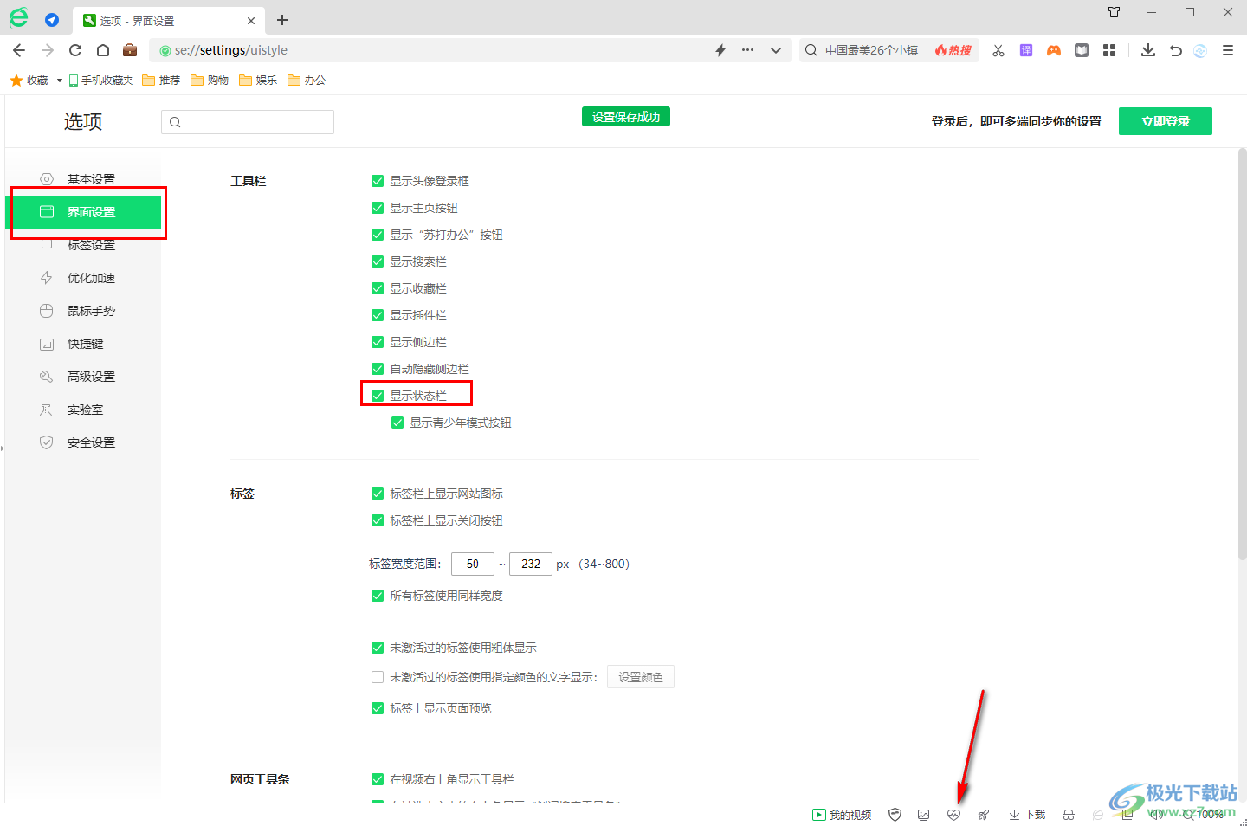1247x826 pixels.
Task: Toggle 显示头像登录框 checkbox
Action: pos(378,181)
